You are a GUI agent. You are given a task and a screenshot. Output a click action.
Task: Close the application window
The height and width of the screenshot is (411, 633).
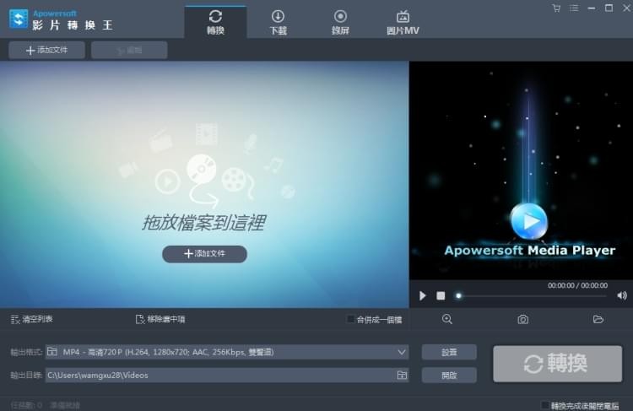(x=626, y=8)
